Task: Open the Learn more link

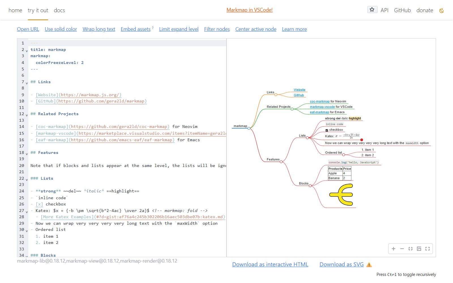Action: [294, 29]
